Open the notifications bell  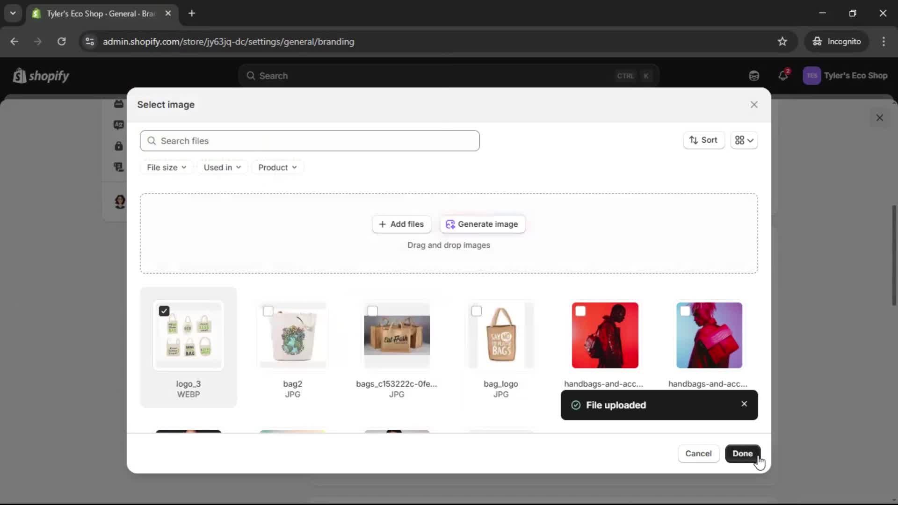click(783, 76)
